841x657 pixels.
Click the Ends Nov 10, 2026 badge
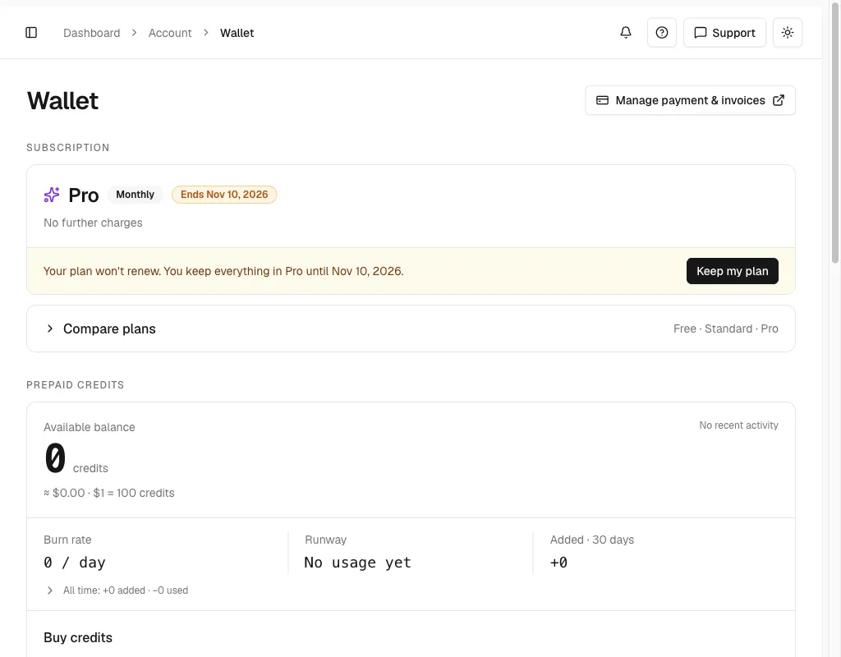pos(224,195)
